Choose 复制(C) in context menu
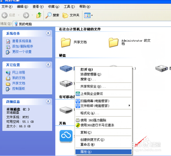 pos(103,133)
